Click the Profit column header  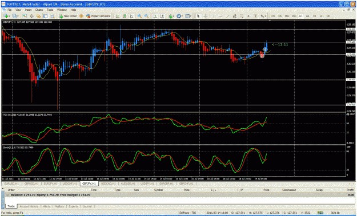tap(350, 190)
